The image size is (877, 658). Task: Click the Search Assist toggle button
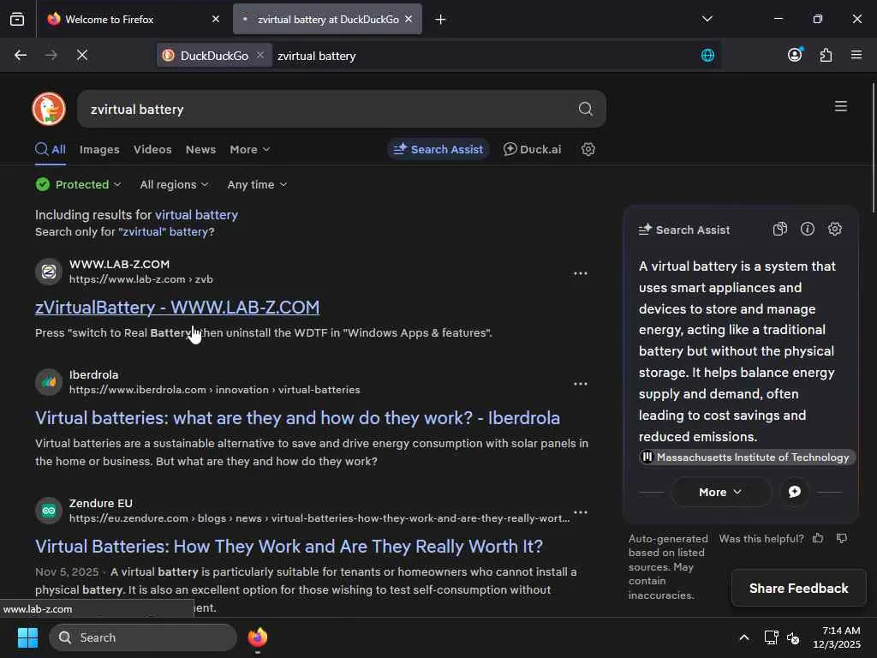tap(438, 149)
